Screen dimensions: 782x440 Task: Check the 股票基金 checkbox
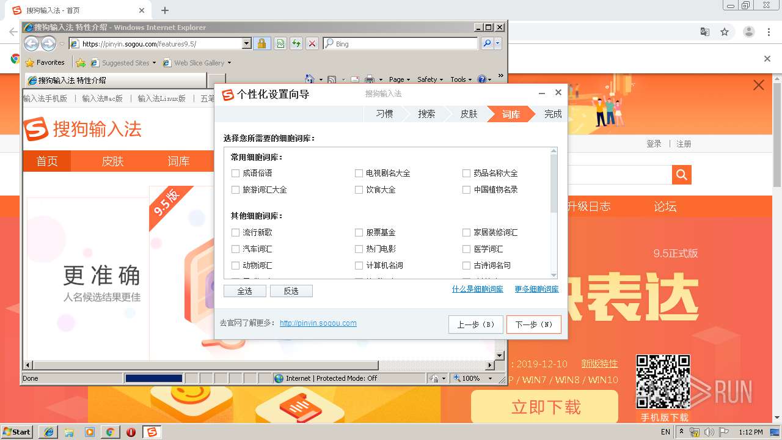coord(359,233)
